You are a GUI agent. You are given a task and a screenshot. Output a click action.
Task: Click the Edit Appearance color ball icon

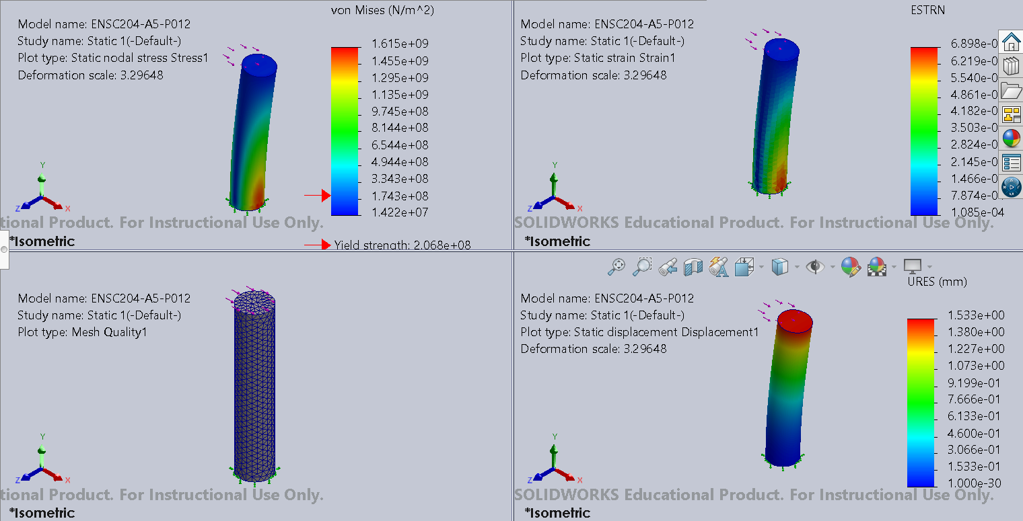click(851, 268)
